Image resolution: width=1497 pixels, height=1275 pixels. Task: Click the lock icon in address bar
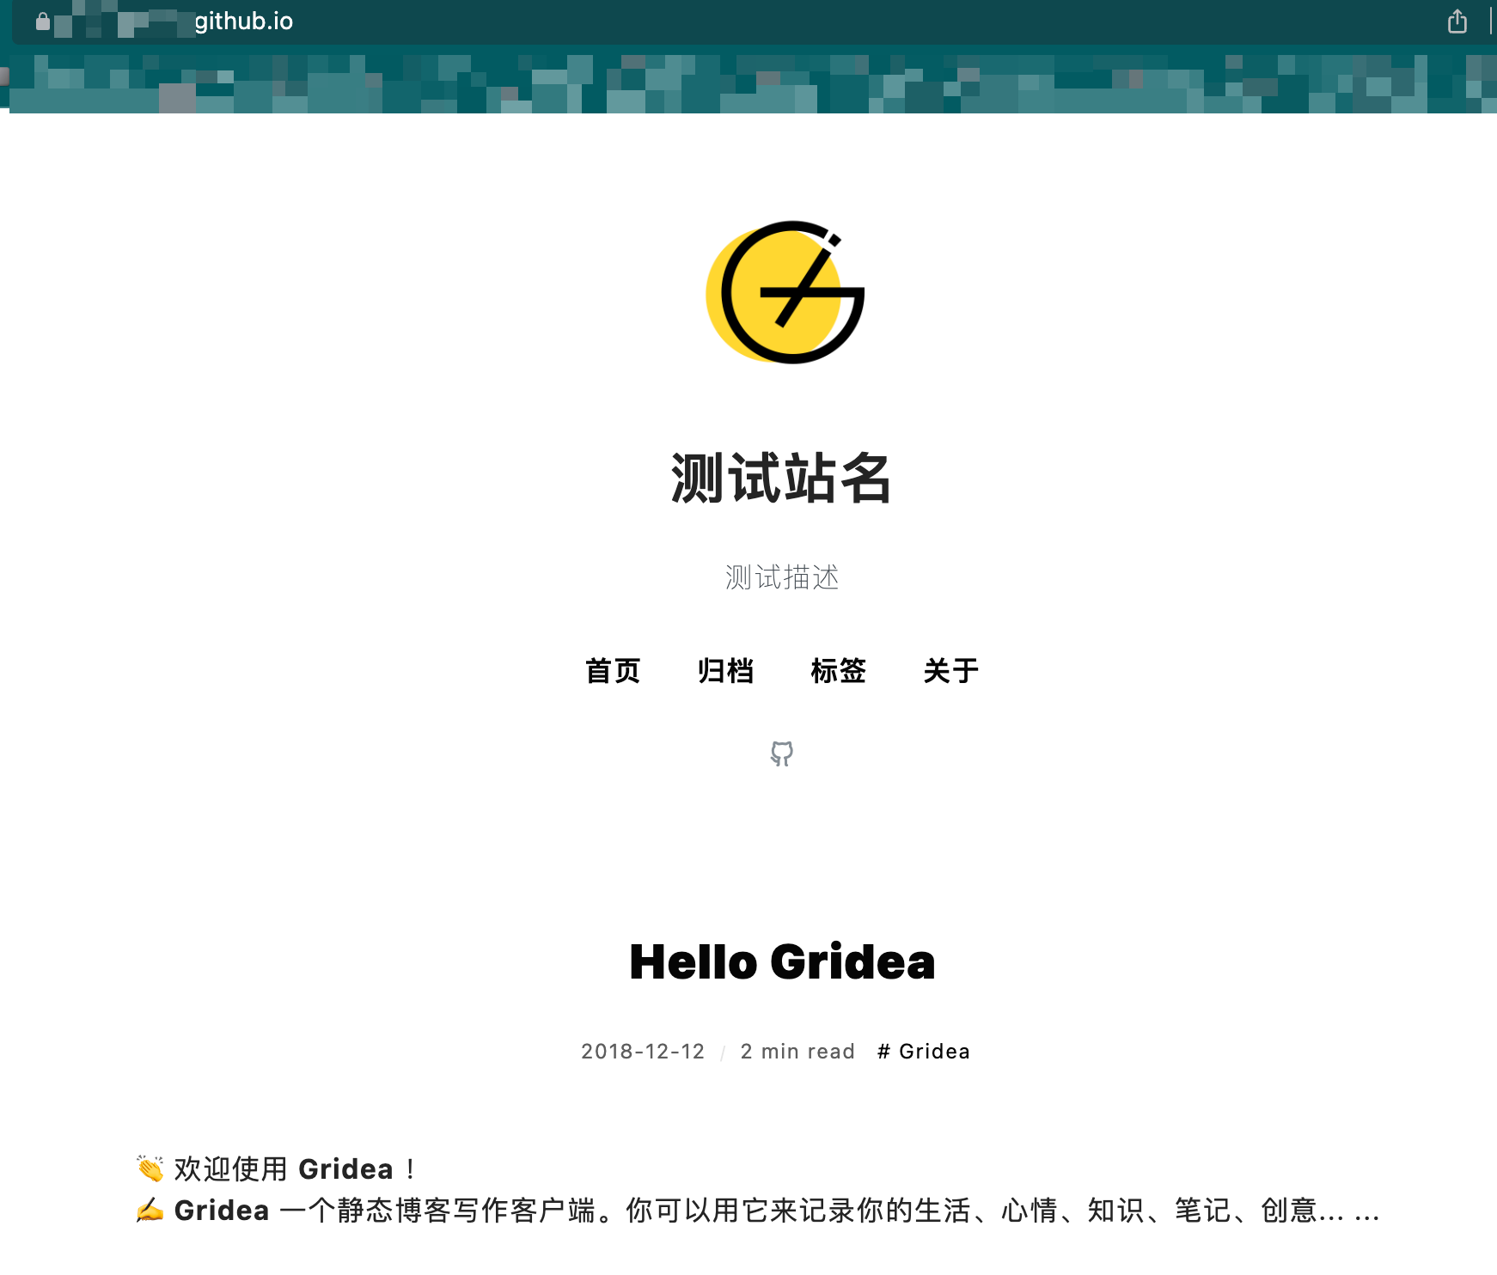43,21
